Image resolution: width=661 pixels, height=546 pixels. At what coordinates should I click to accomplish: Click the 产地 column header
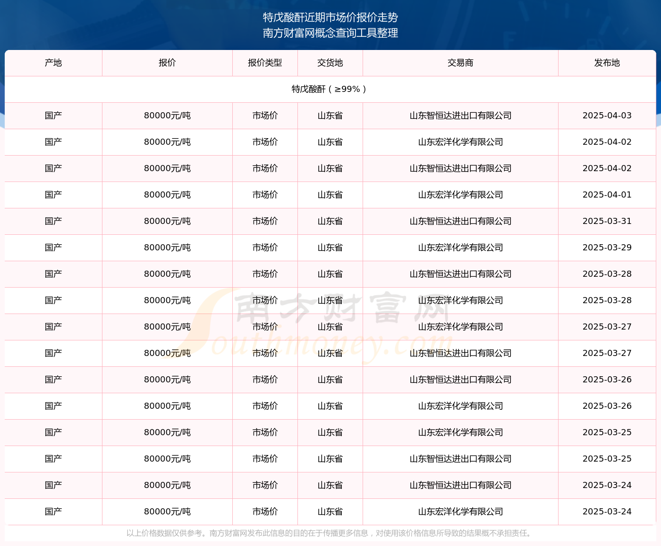click(x=53, y=63)
